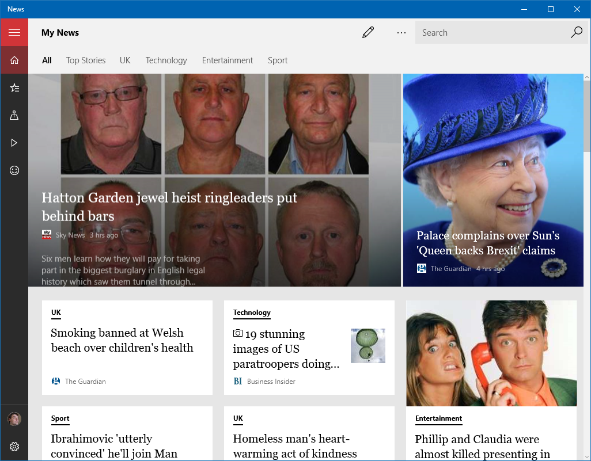The width and height of the screenshot is (591, 461).
Task: Open the Local news sidebar icon
Action: (14, 115)
